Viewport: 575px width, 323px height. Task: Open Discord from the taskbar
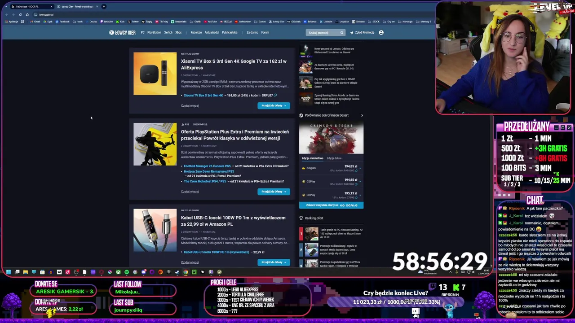[x=144, y=272]
